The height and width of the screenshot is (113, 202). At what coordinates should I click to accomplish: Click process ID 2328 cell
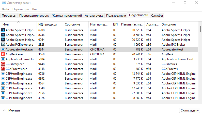pyautogui.click(x=41, y=45)
